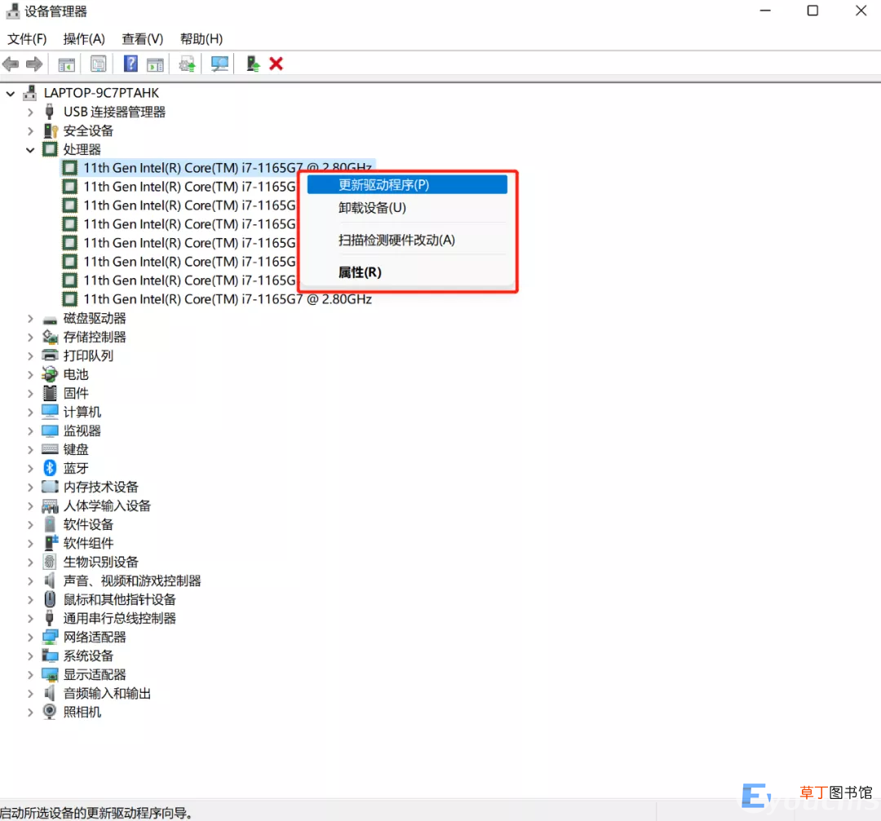Click the 生物识别设备 fingerprint icon
Viewport: 881px width, 821px height.
(50, 562)
